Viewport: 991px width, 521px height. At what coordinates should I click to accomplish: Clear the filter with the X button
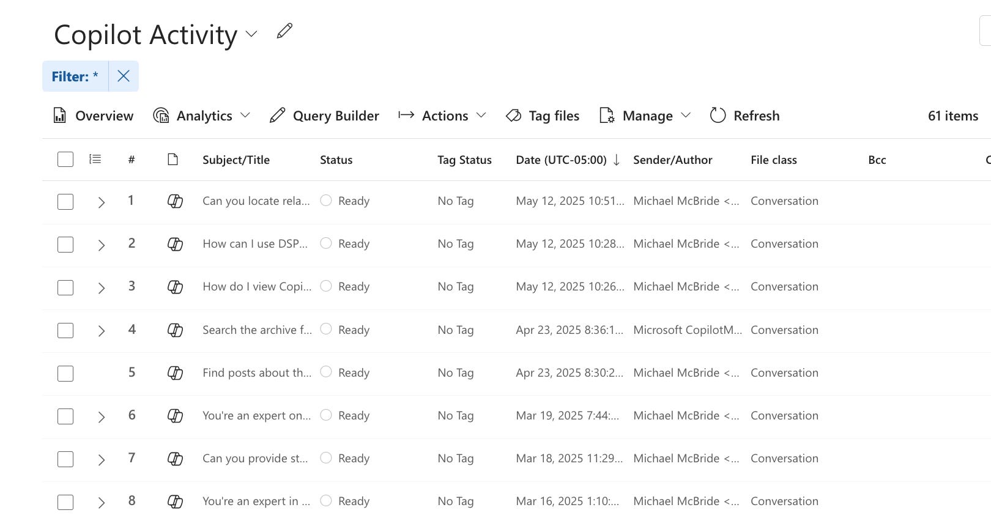(124, 76)
